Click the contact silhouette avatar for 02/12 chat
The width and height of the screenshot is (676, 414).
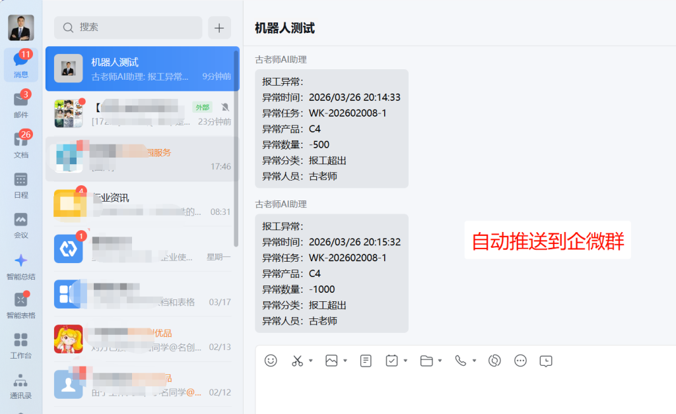[x=68, y=384]
